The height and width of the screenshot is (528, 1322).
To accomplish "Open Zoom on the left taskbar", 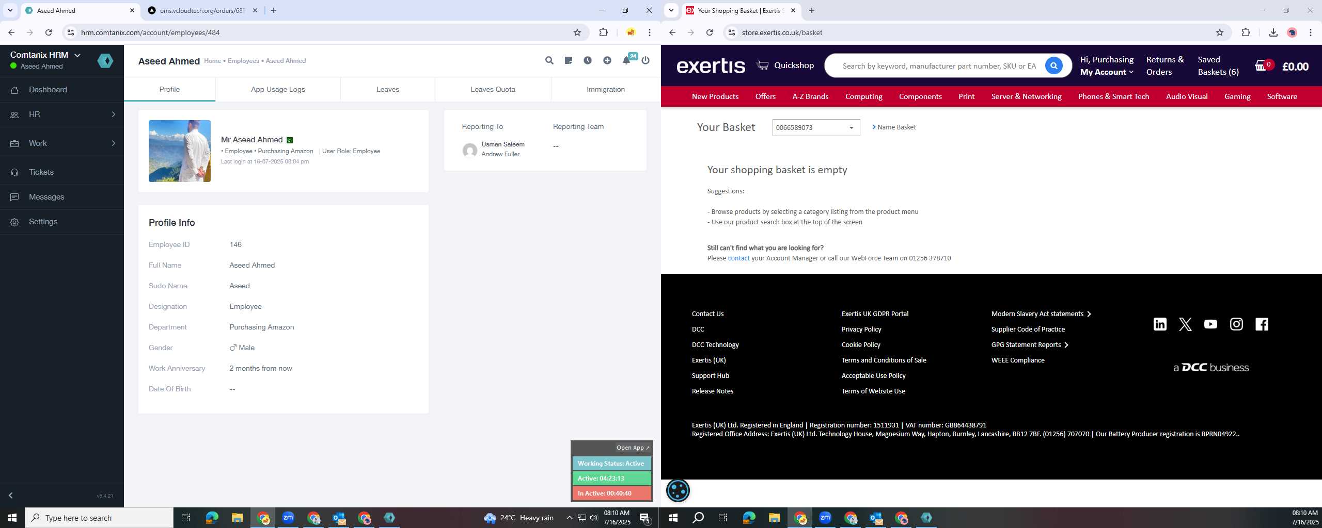I will click(288, 518).
